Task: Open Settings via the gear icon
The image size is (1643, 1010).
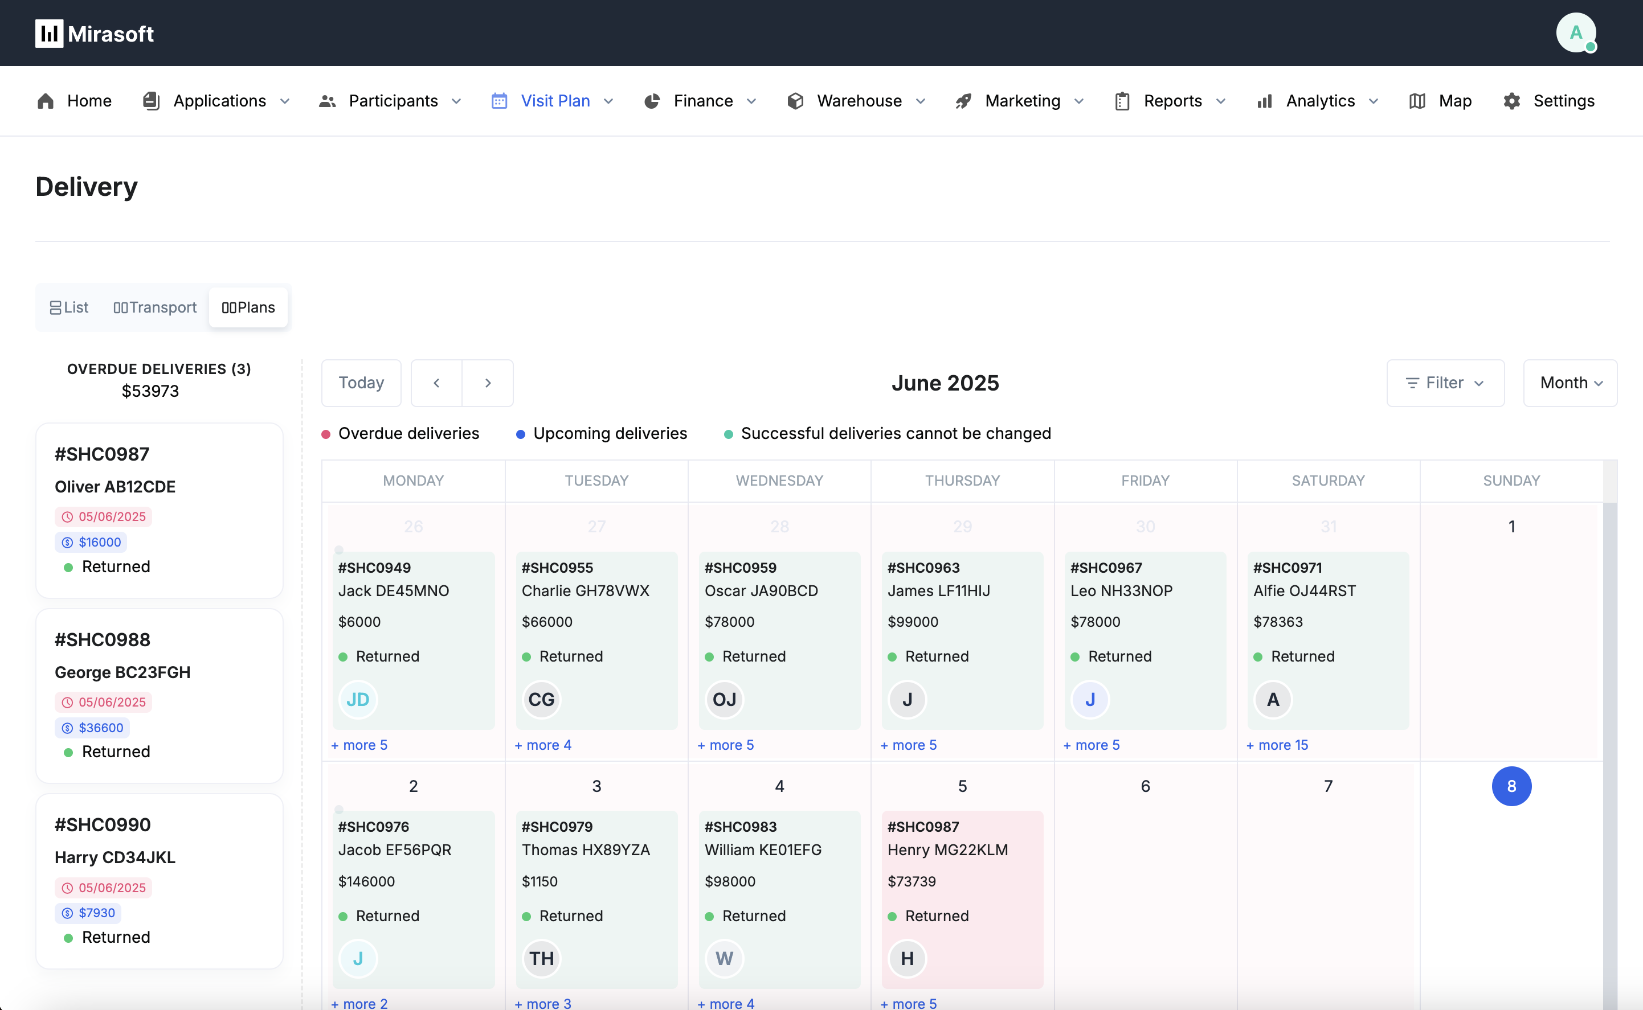Action: [x=1511, y=101]
